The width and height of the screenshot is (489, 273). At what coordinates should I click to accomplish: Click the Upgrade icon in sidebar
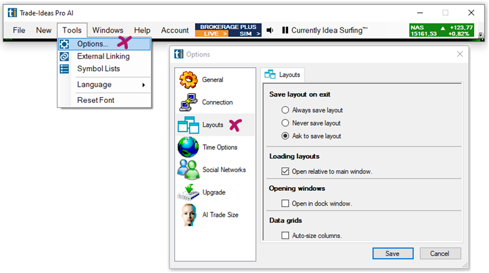(188, 192)
